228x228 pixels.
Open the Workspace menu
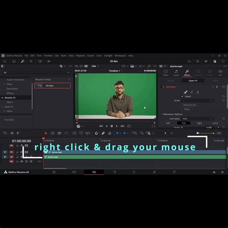120,56
